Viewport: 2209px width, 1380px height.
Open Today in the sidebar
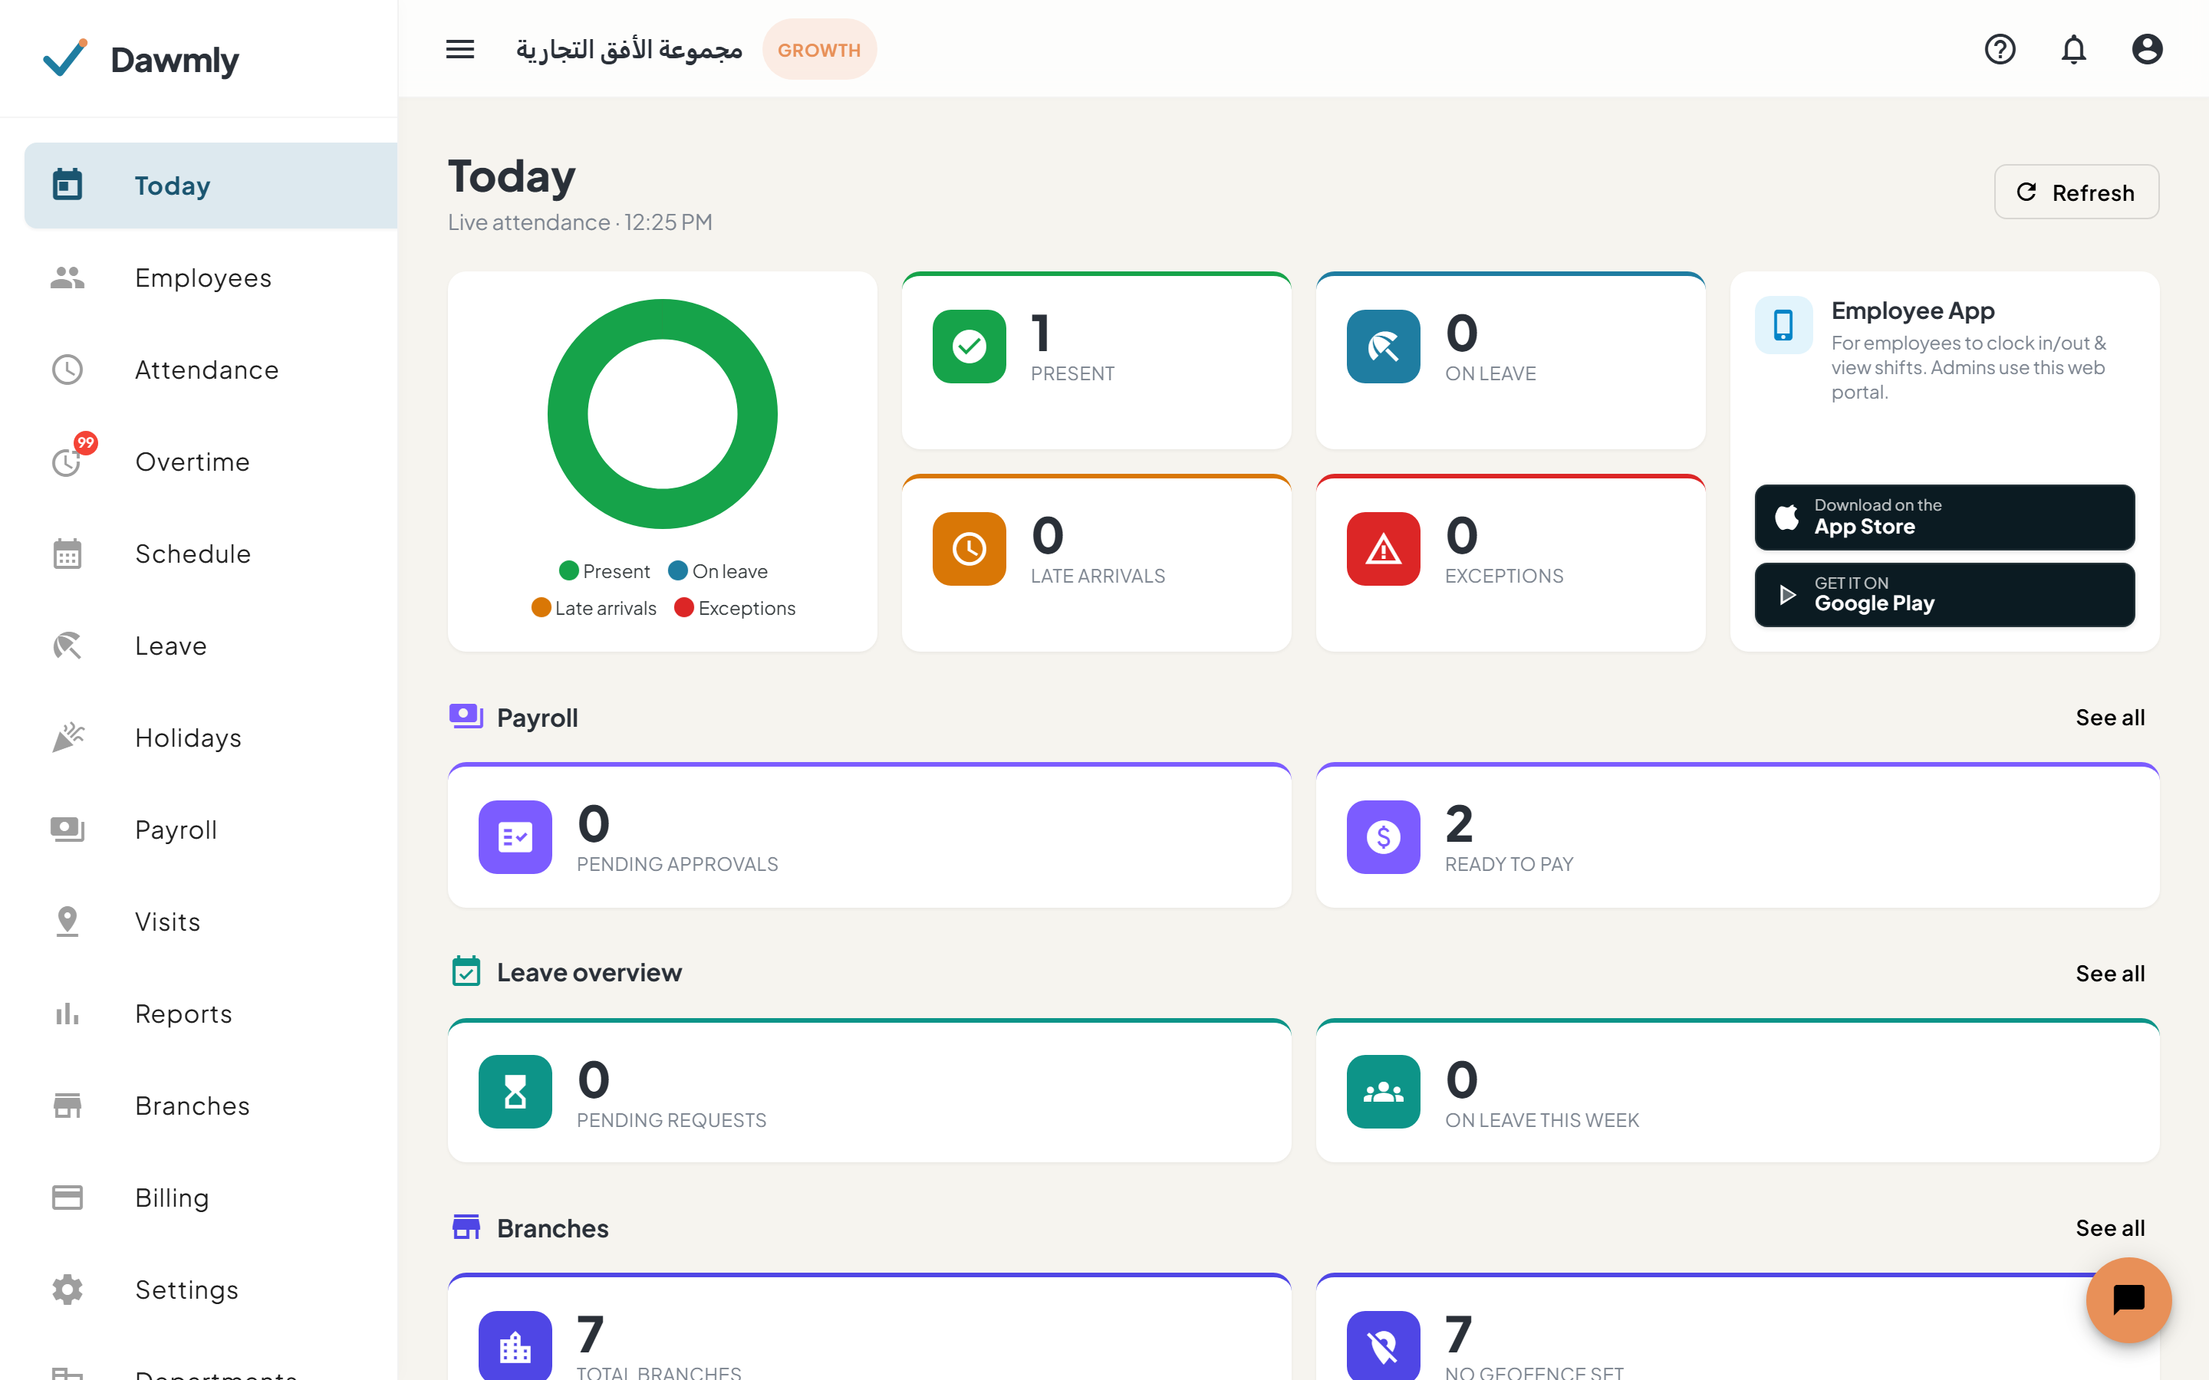(x=211, y=186)
